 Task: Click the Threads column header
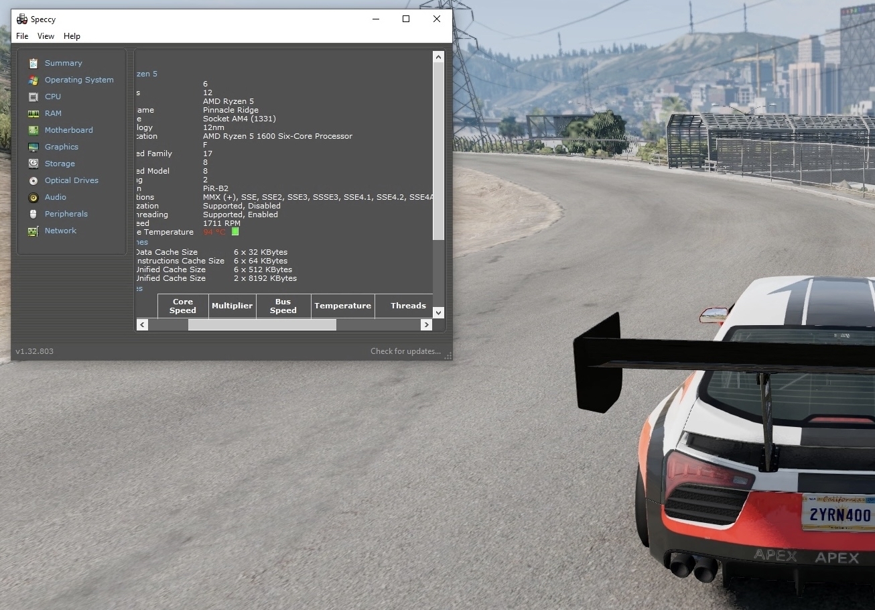404,306
